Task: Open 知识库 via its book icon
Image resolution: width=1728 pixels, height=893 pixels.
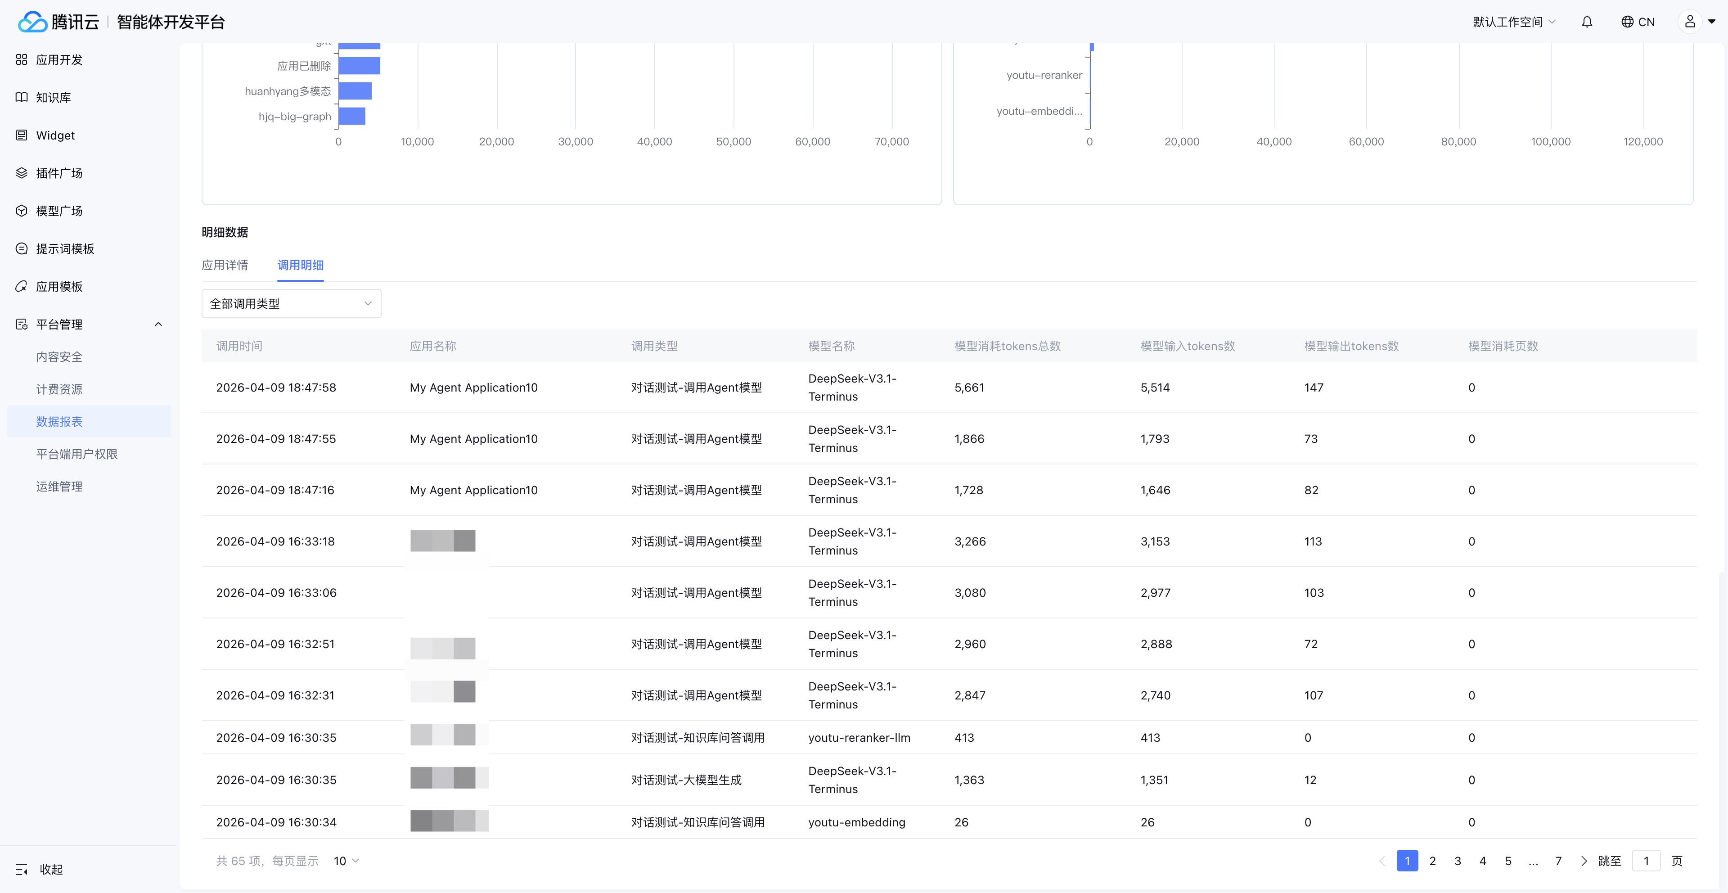Action: (x=22, y=97)
